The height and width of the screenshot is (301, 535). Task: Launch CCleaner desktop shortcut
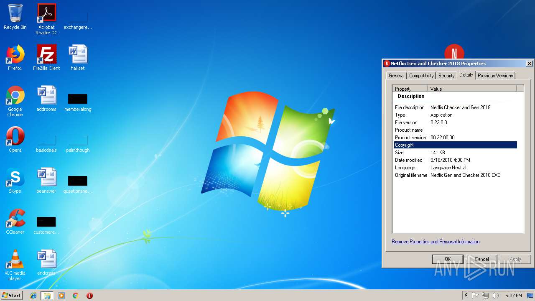coord(15,222)
